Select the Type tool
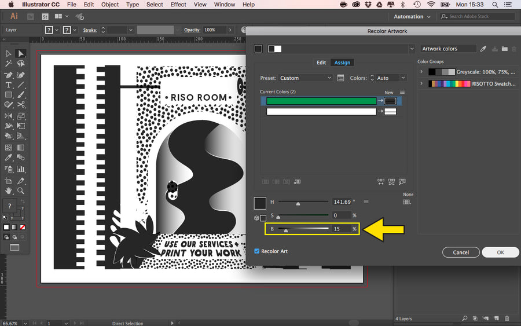 [8, 85]
